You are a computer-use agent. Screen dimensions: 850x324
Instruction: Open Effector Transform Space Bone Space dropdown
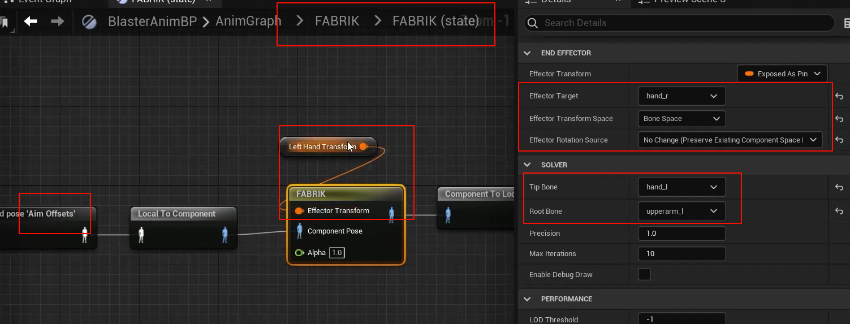(x=681, y=119)
